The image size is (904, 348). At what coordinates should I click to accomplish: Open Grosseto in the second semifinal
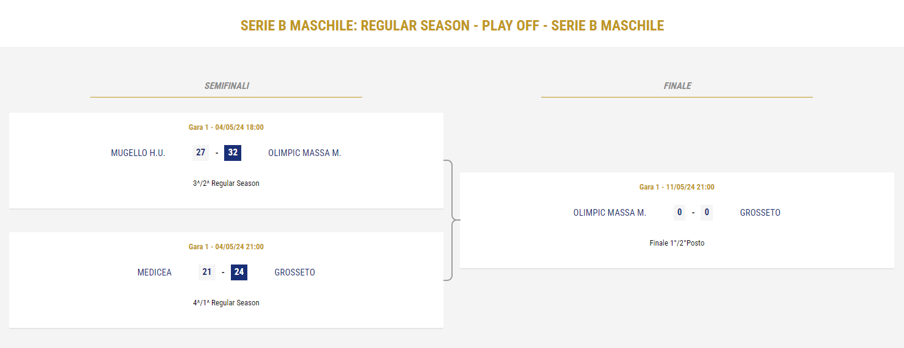click(295, 272)
